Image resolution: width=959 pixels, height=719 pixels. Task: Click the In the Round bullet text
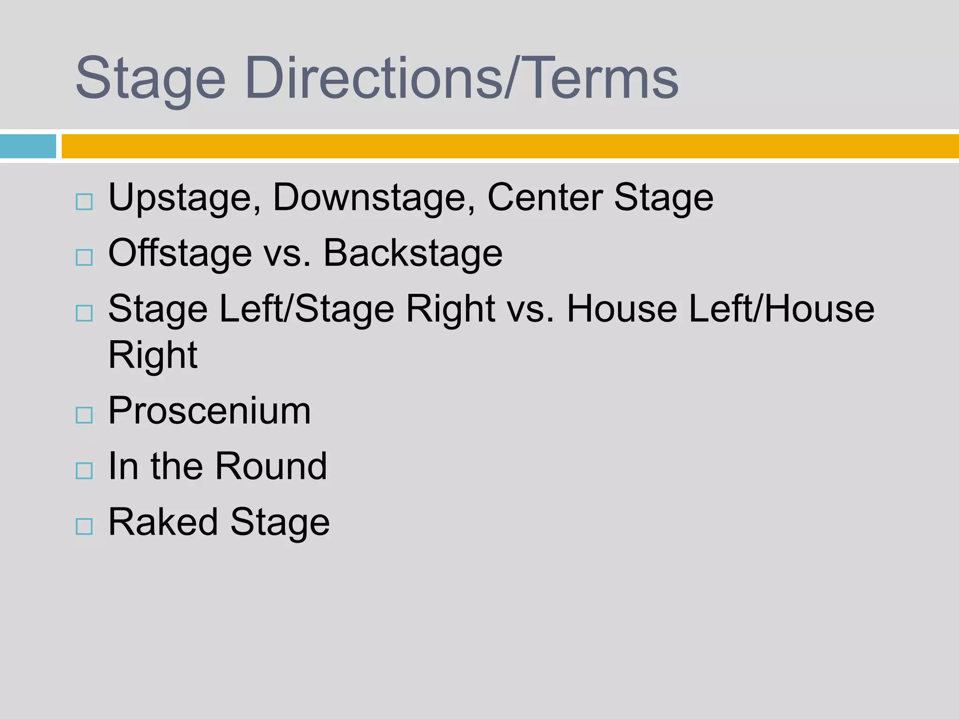[x=217, y=467]
